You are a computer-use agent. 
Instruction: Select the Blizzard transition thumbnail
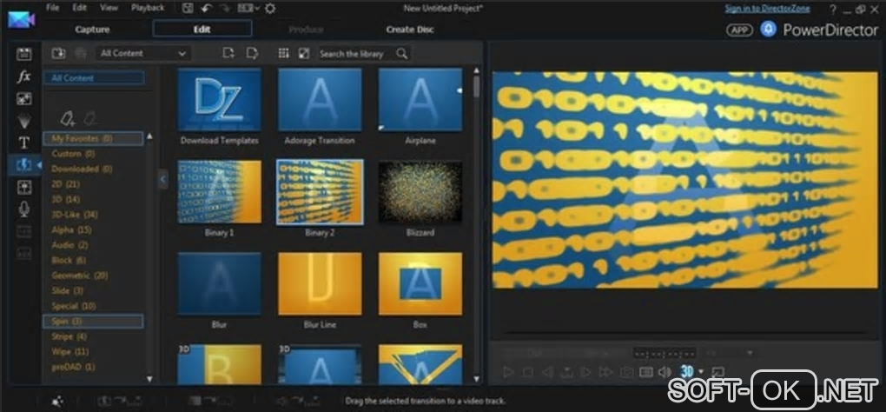(x=420, y=192)
